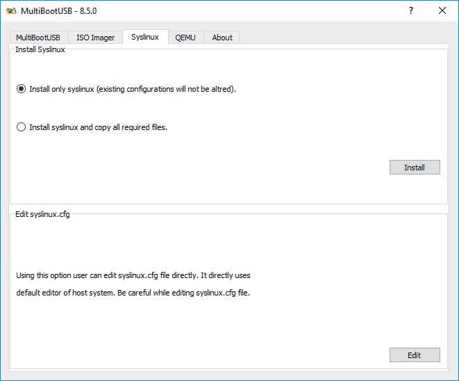Show the About tab
The image size is (459, 381).
coord(222,38)
